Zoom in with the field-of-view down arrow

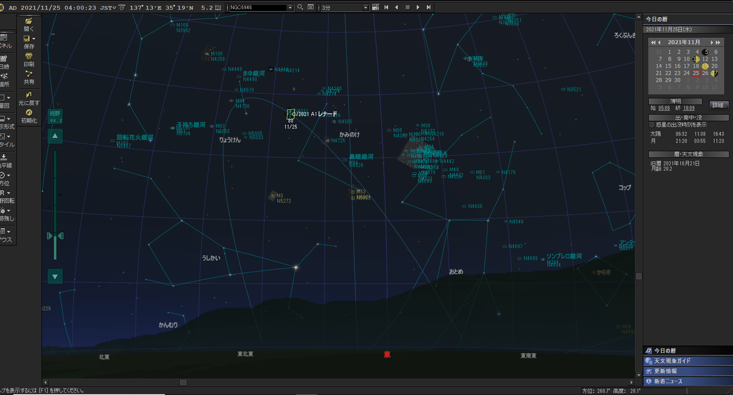tap(55, 277)
